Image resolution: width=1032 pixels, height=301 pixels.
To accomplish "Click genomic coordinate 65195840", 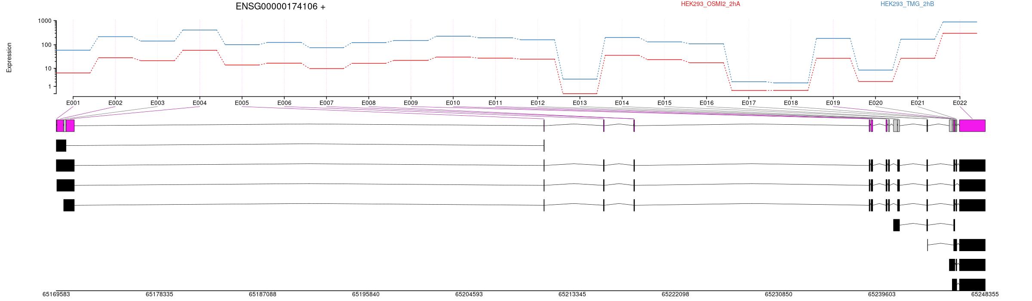I will coord(366,295).
